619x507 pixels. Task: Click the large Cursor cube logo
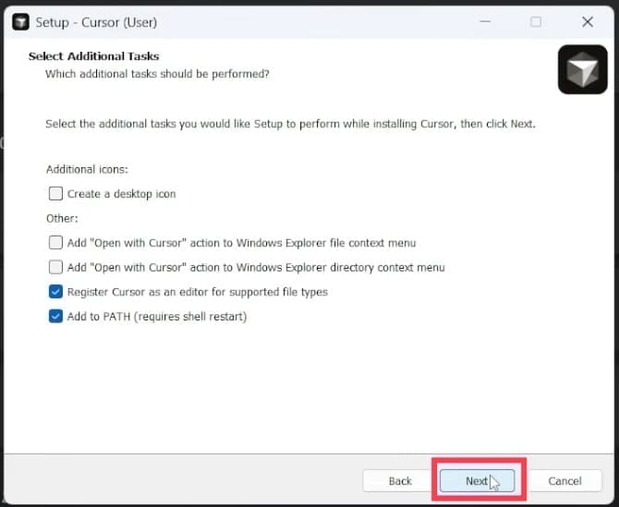click(582, 69)
